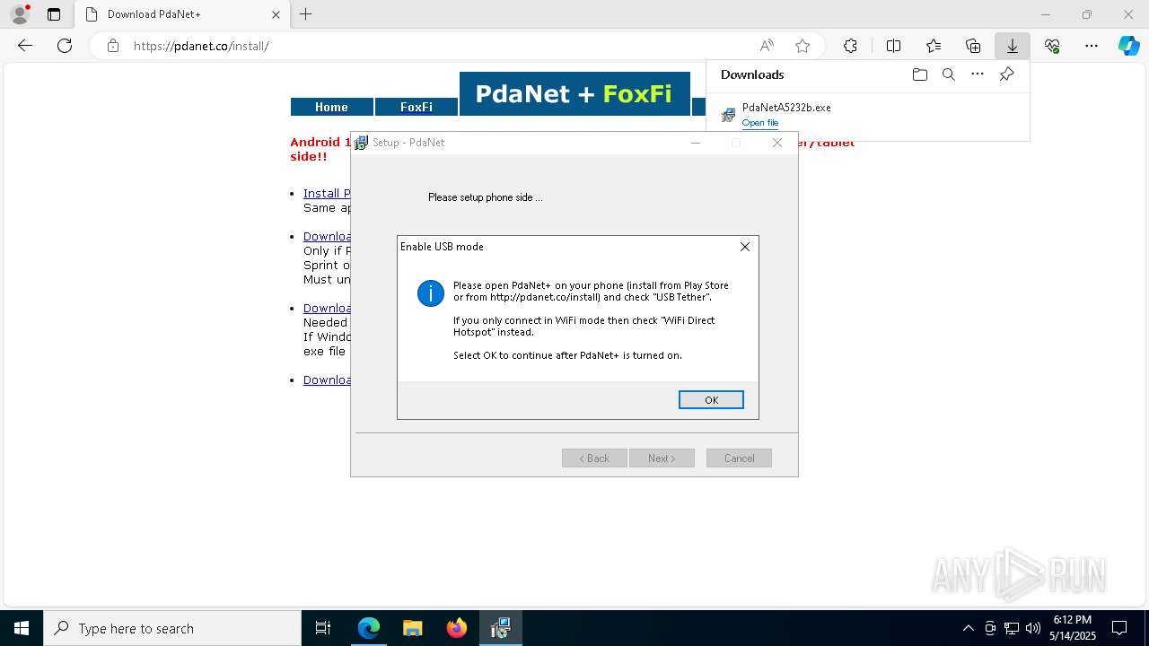Open Task View on taskbar

(x=323, y=628)
